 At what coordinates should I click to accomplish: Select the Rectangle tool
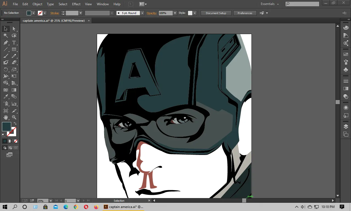point(14,49)
